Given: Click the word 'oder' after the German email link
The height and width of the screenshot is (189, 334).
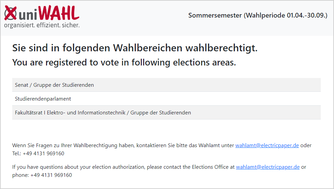Looking at the screenshot, I should click(306, 145).
